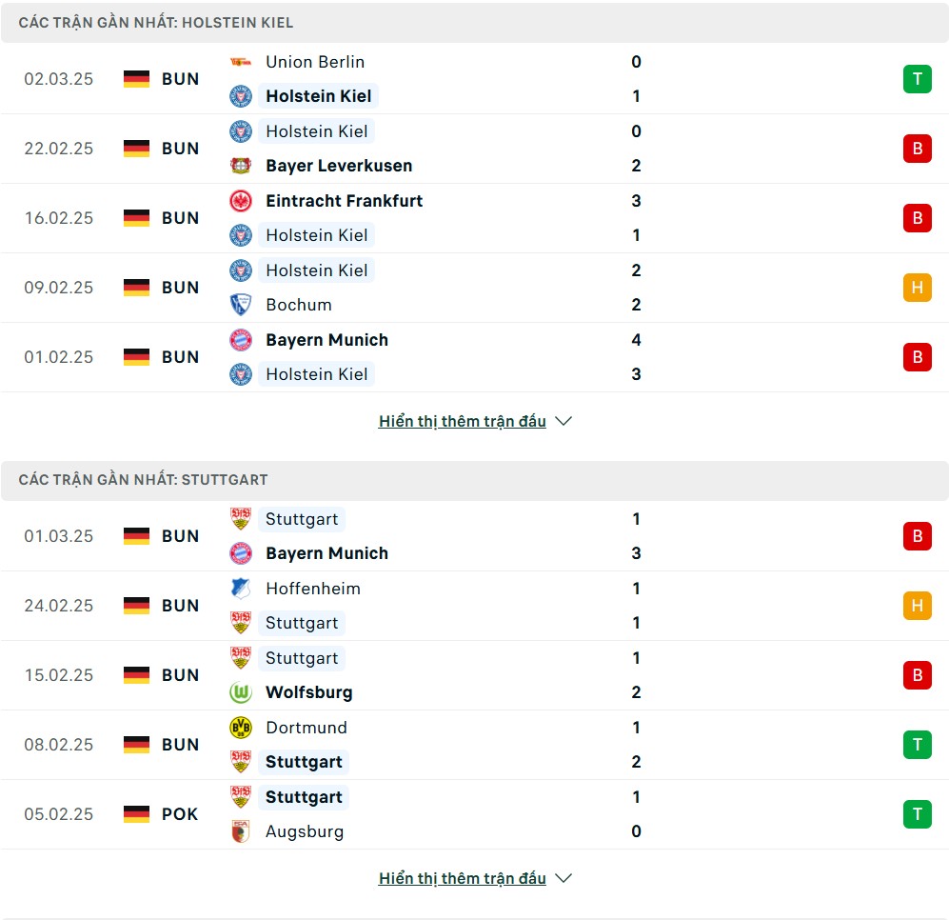
Task: Click German flag on the 05.02.25 POK match
Action: click(137, 814)
